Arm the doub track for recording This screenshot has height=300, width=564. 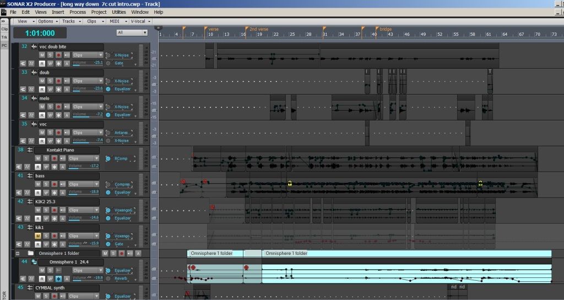click(x=58, y=81)
